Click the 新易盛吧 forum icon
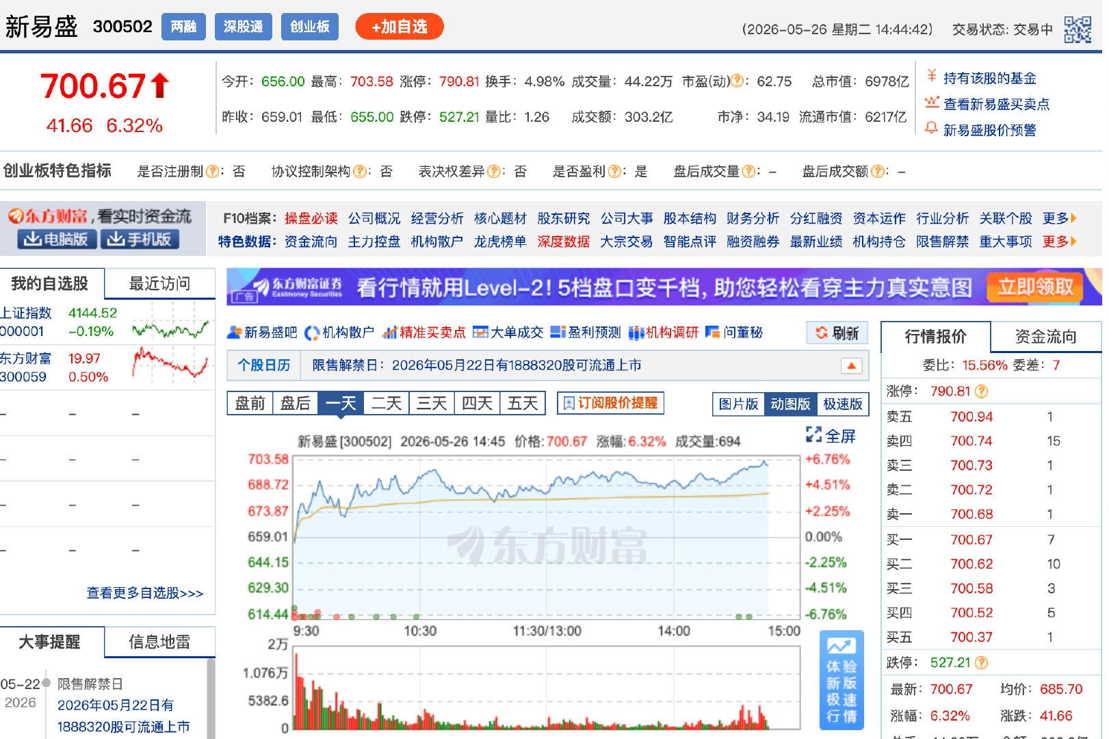Screen dimensions: 1109x739 click(234, 333)
